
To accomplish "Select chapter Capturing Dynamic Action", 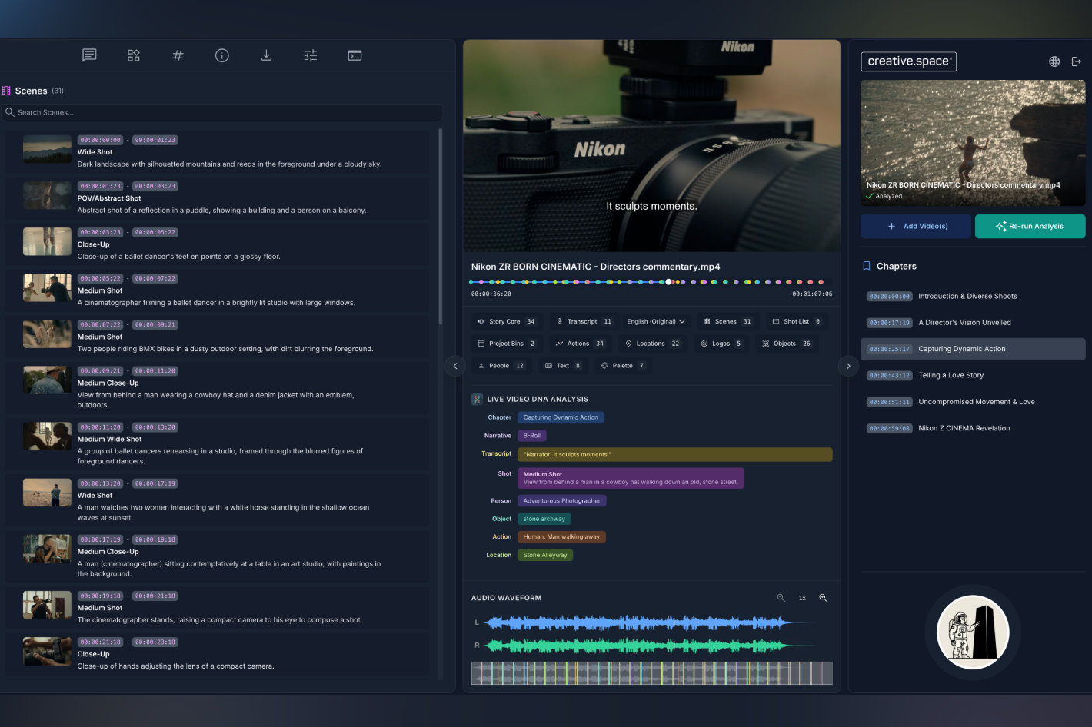I will coord(973,349).
